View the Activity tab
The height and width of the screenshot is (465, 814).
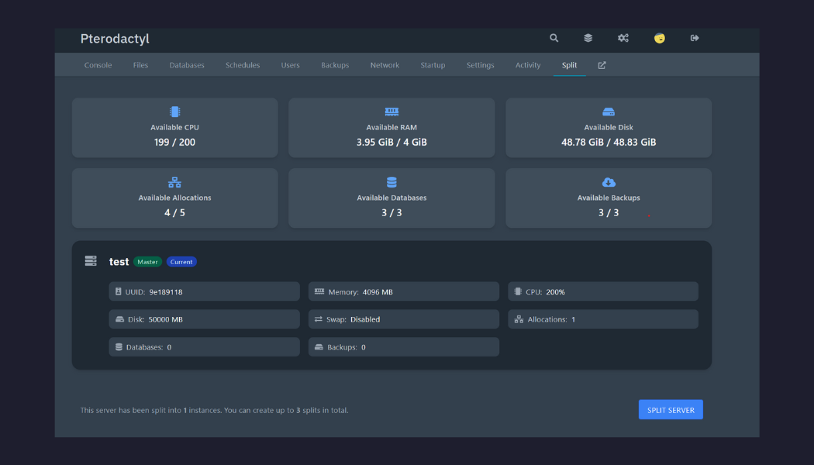(528, 65)
